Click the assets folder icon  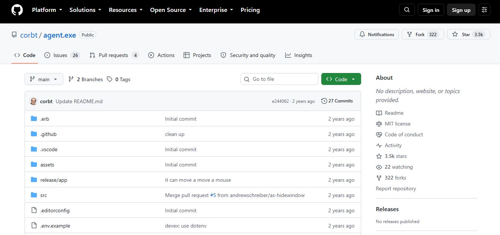point(34,165)
